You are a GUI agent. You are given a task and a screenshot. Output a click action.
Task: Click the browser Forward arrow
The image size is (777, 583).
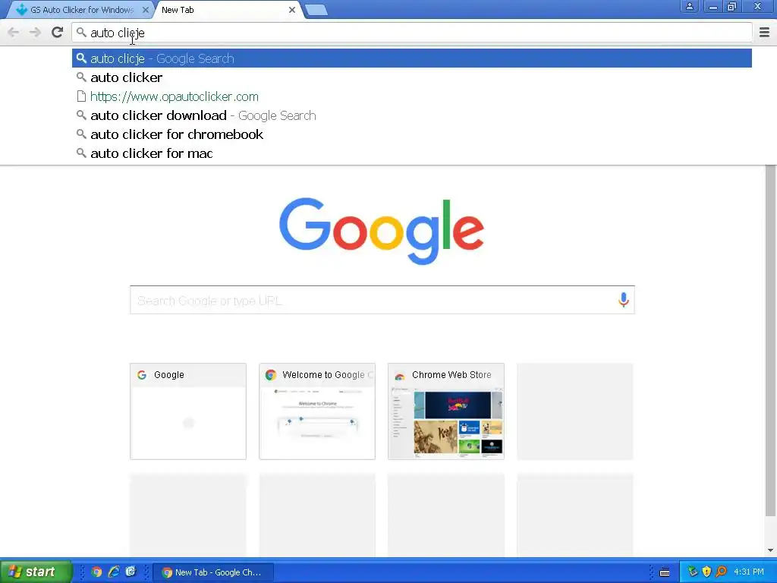click(x=35, y=33)
